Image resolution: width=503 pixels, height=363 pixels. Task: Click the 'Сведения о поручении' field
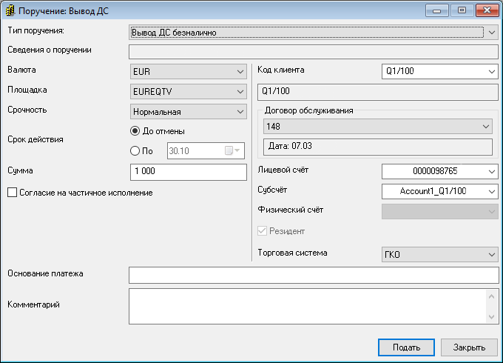(314, 52)
